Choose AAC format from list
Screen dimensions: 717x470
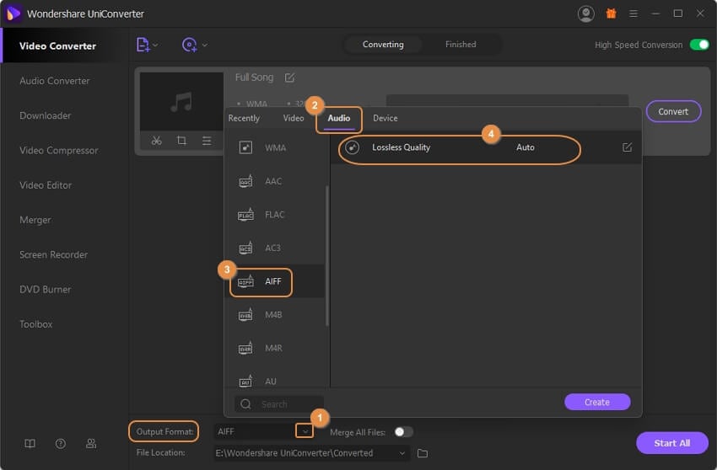click(274, 181)
